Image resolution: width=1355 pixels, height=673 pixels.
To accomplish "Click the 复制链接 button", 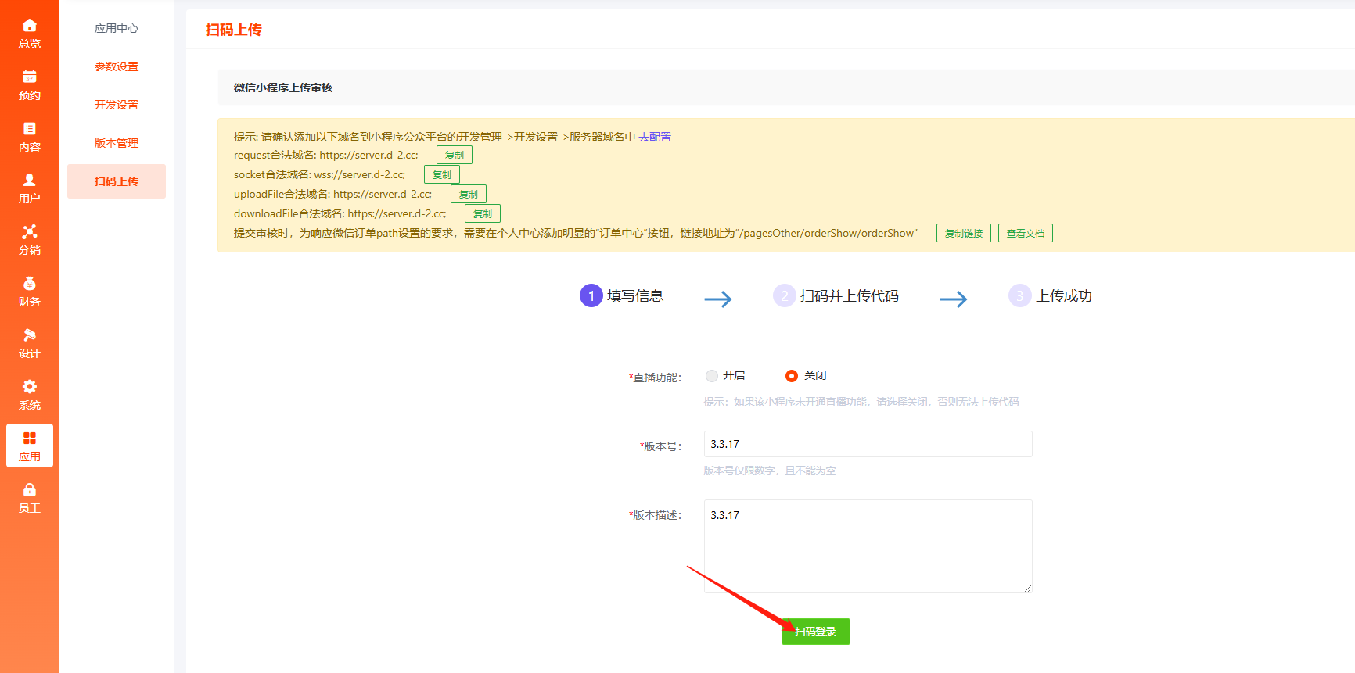I will point(963,233).
